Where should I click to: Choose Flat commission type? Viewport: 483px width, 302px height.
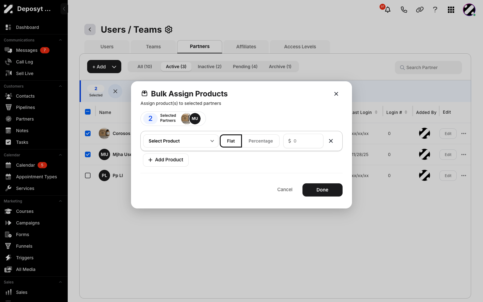coord(231,141)
